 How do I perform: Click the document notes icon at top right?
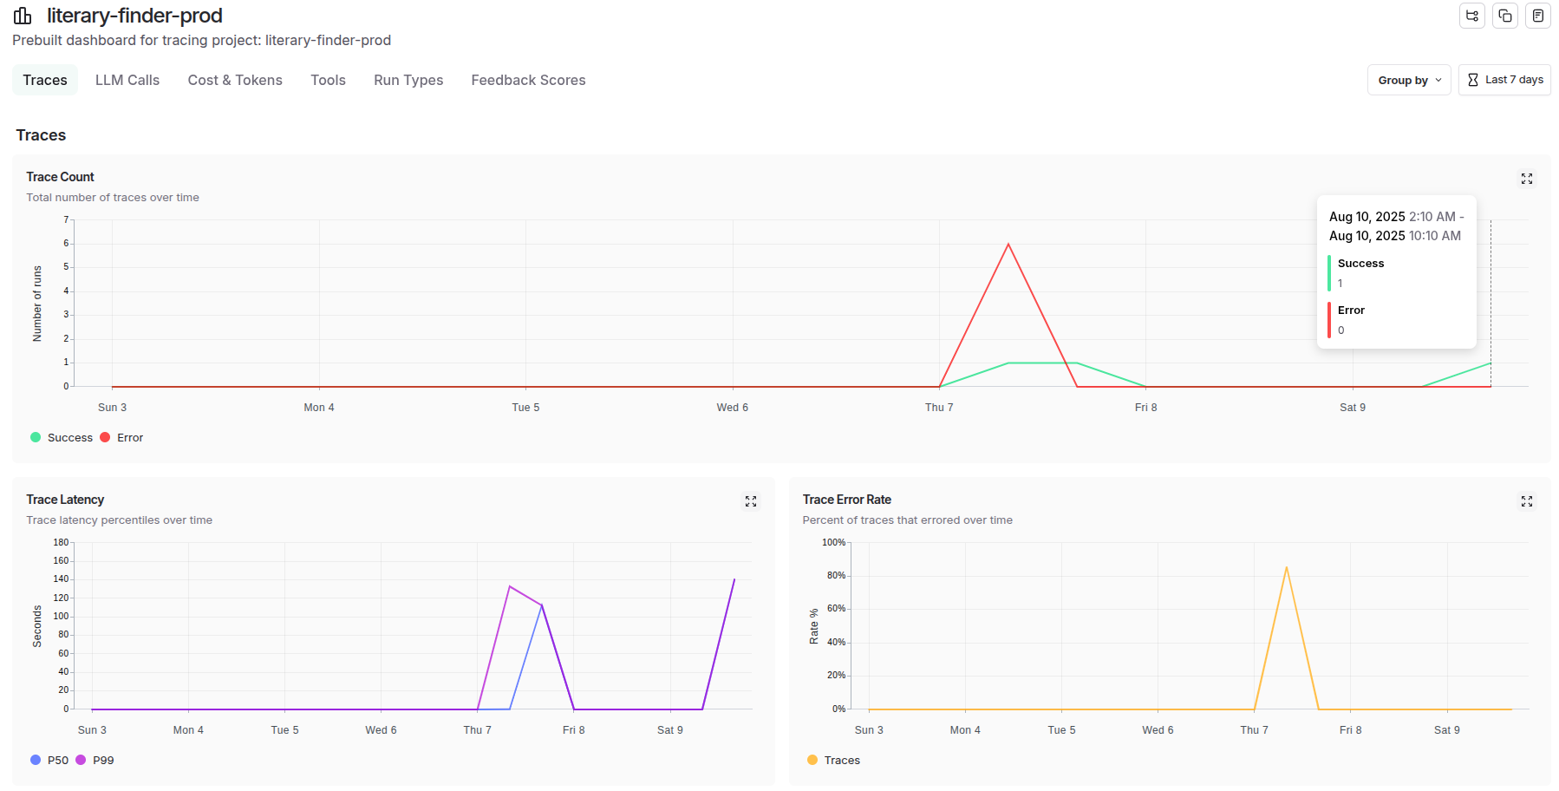click(1537, 16)
